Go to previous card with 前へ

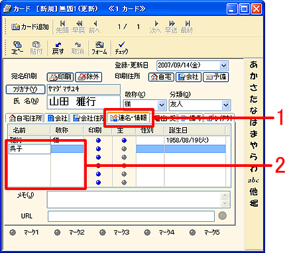coord(95,27)
